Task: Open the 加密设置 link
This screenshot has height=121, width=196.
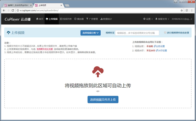Action: [159, 46]
